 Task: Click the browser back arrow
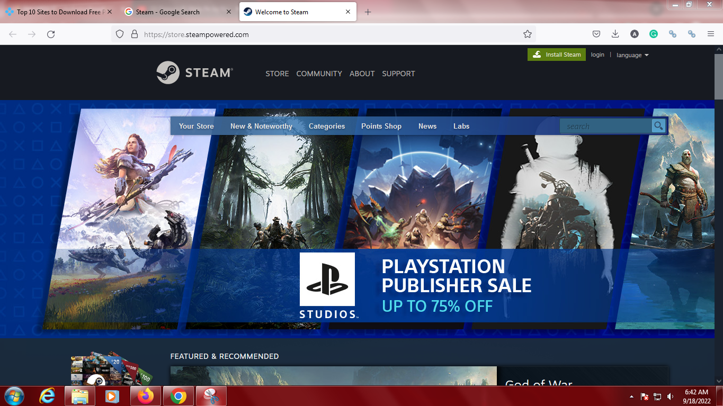pyautogui.click(x=13, y=34)
